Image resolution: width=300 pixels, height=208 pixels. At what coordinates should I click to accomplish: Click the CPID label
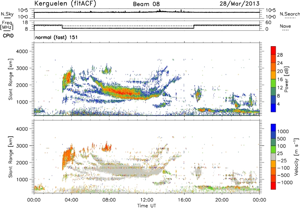click(x=8, y=36)
